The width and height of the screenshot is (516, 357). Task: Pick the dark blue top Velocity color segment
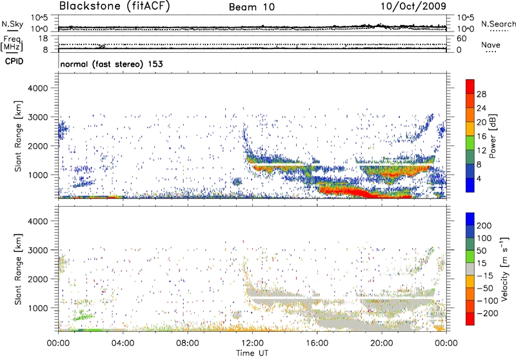pyautogui.click(x=469, y=220)
